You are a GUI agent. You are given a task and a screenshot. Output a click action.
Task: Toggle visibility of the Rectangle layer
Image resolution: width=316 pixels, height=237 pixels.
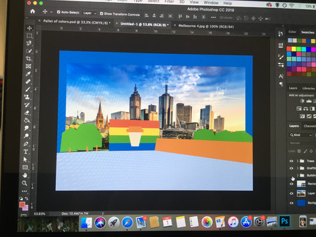291,184
